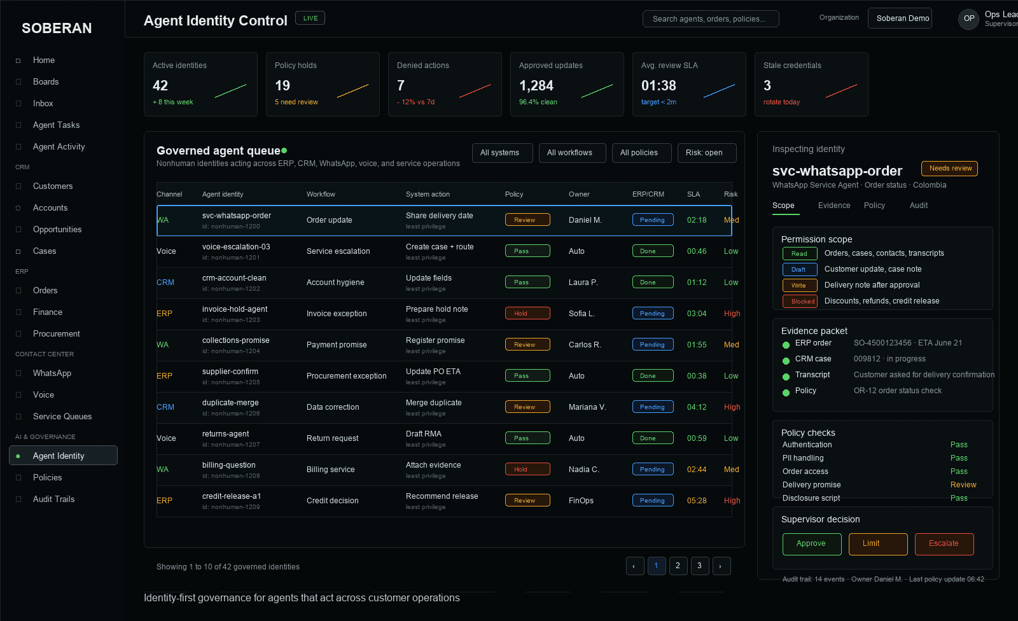Go to page 3
Screen dimensions: 1018x621
(x=700, y=566)
